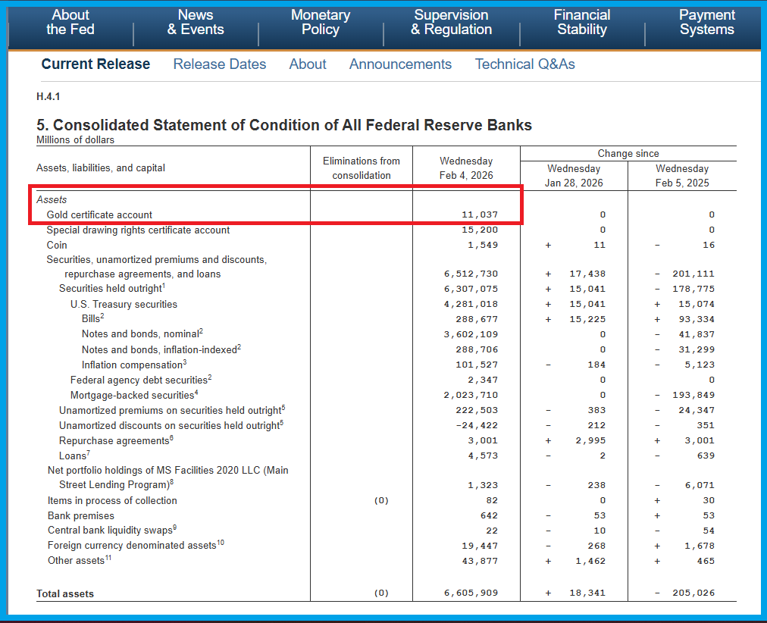Select Monetary Policy in top navigation
The height and width of the screenshot is (623, 767).
[320, 23]
